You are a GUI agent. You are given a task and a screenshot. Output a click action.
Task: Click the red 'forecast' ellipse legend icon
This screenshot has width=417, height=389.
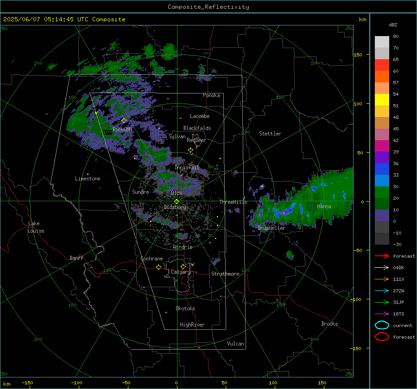382,337
